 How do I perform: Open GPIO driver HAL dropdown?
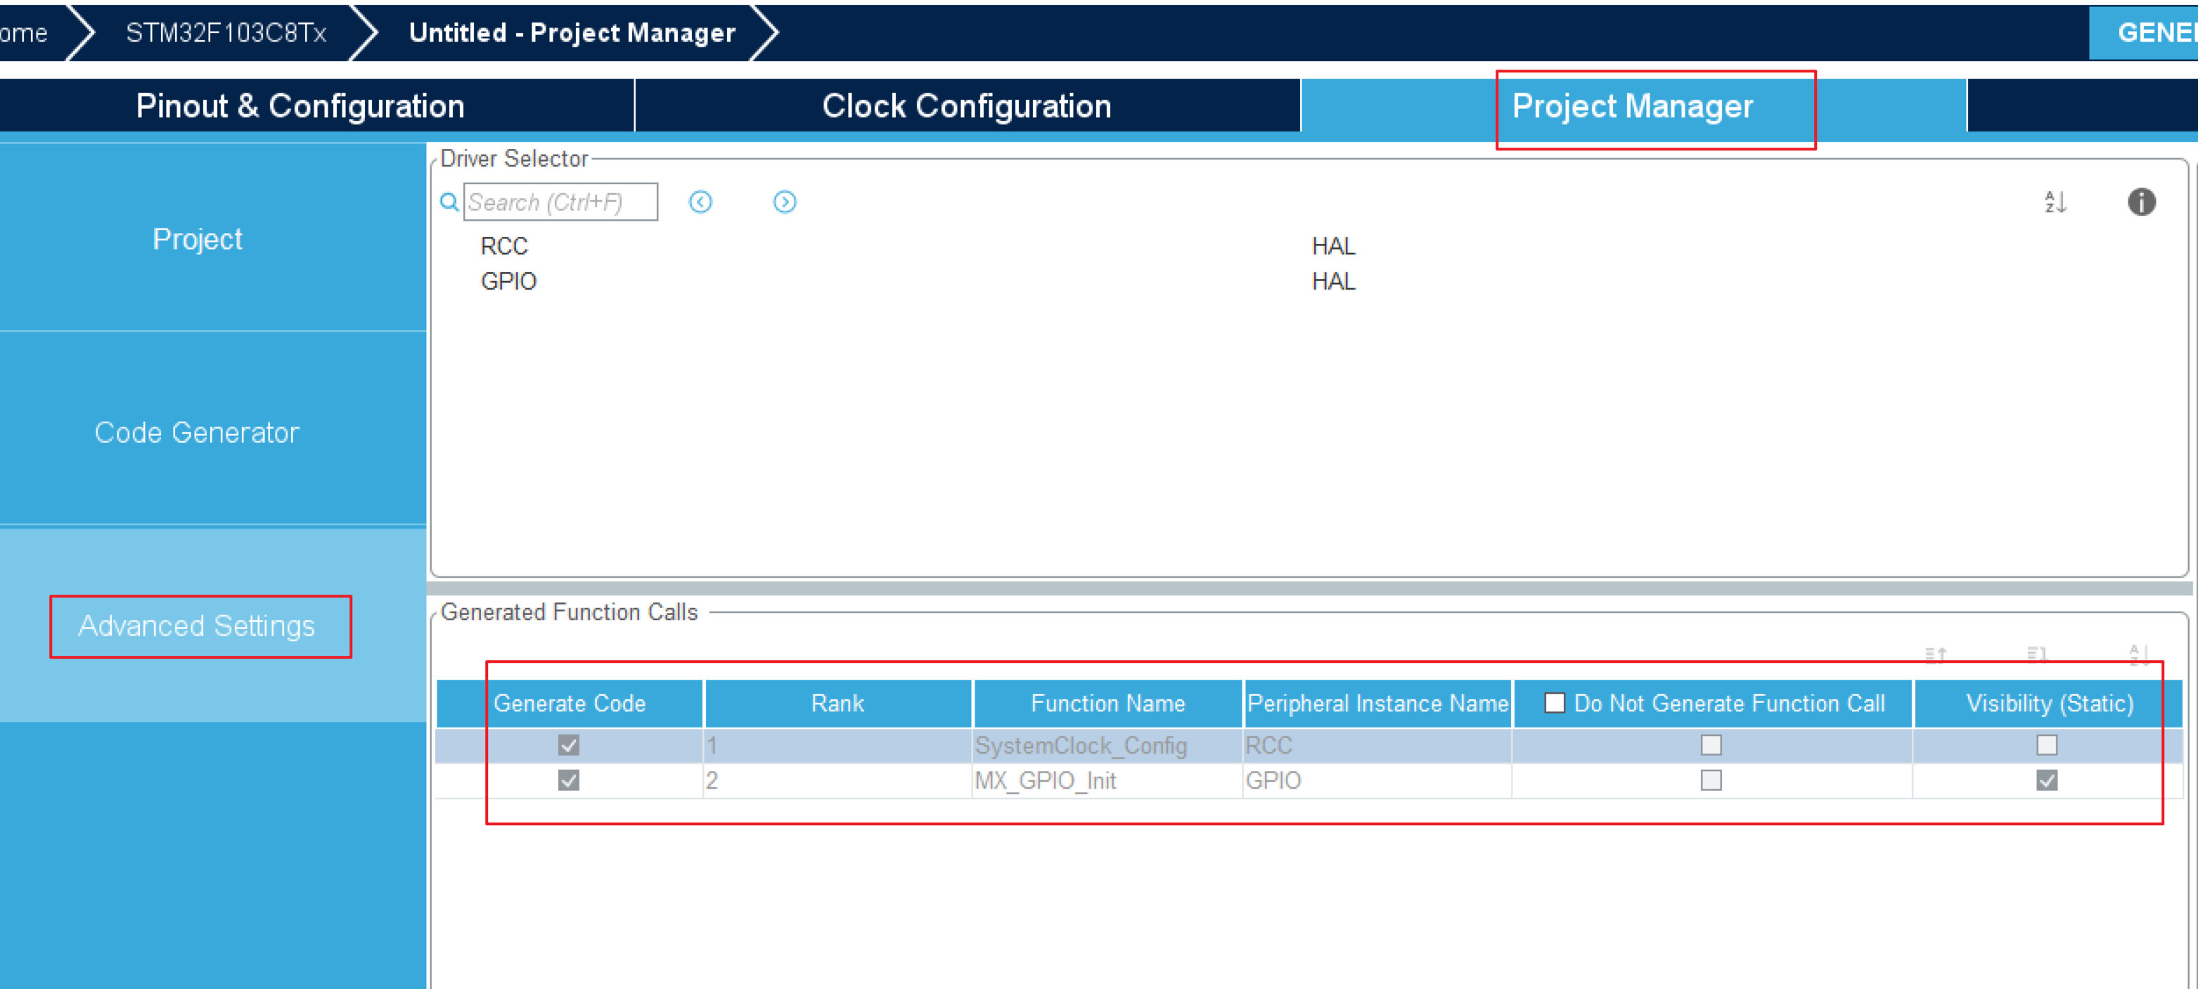(x=1333, y=282)
